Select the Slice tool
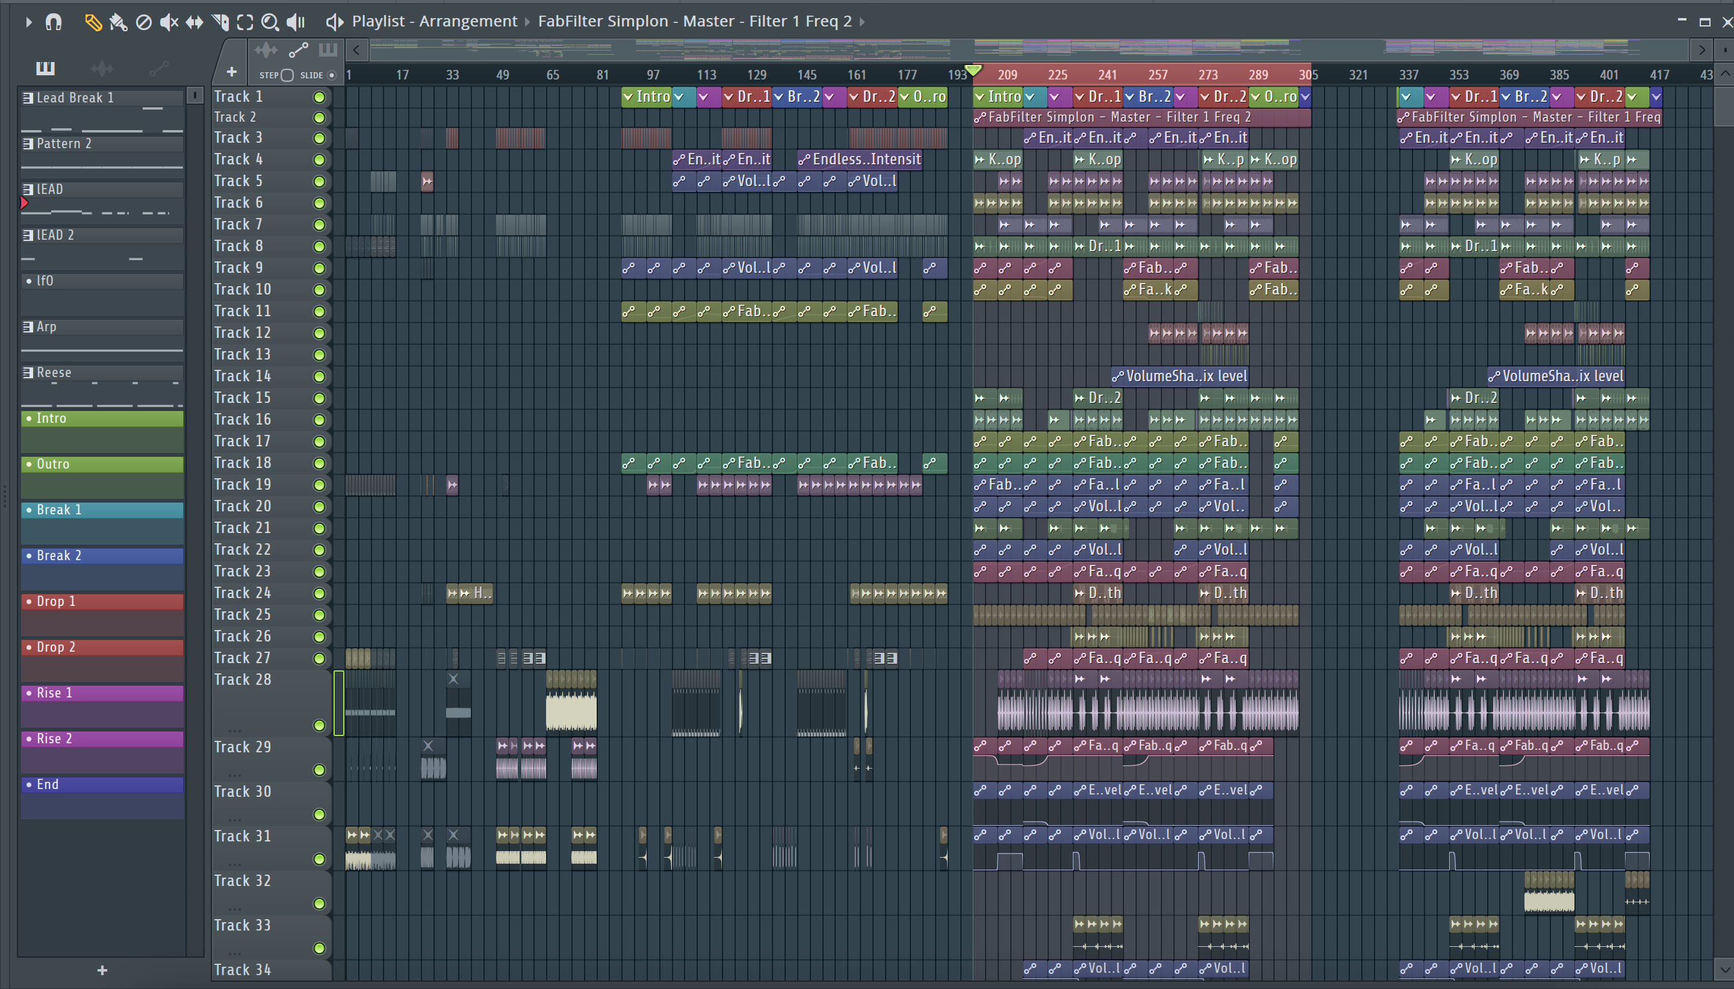The height and width of the screenshot is (989, 1734). [x=220, y=22]
